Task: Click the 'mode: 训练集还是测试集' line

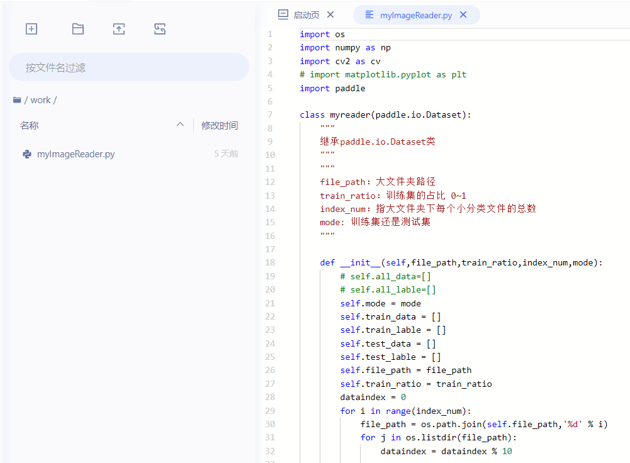Action: [375, 222]
